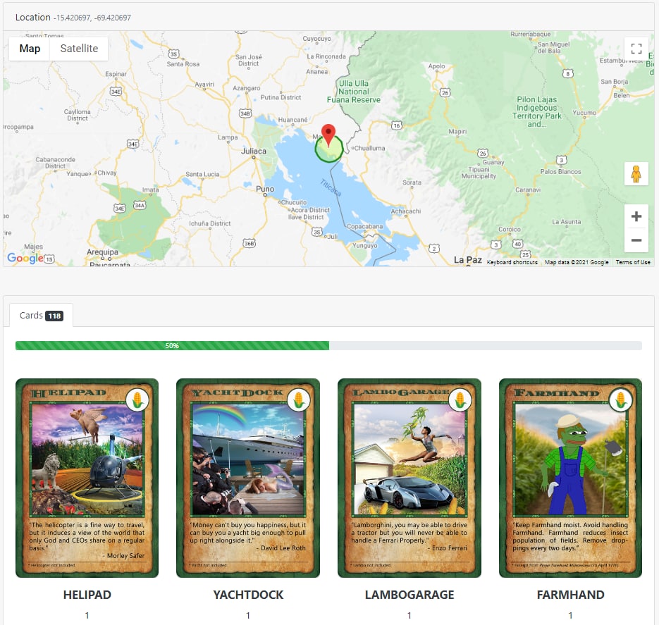The height and width of the screenshot is (625, 659).
Task: Click Azangaro label on the map
Action: coord(246,88)
